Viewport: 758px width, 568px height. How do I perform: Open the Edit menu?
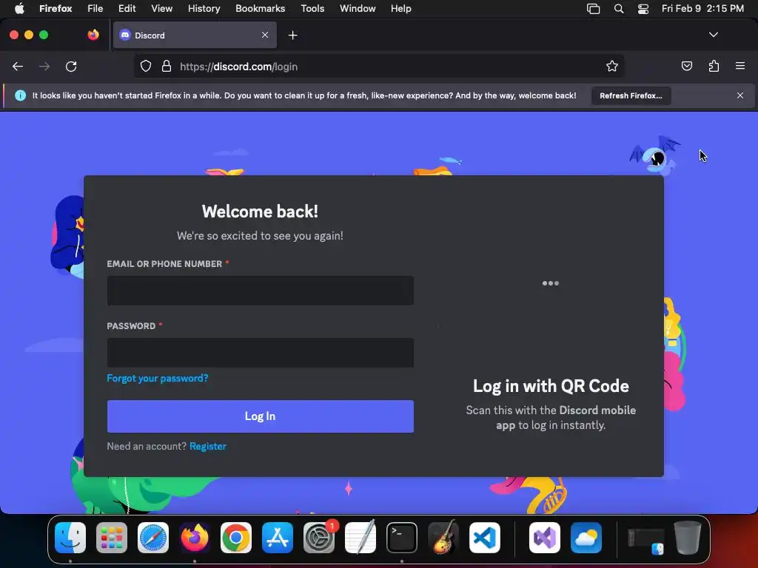click(127, 8)
